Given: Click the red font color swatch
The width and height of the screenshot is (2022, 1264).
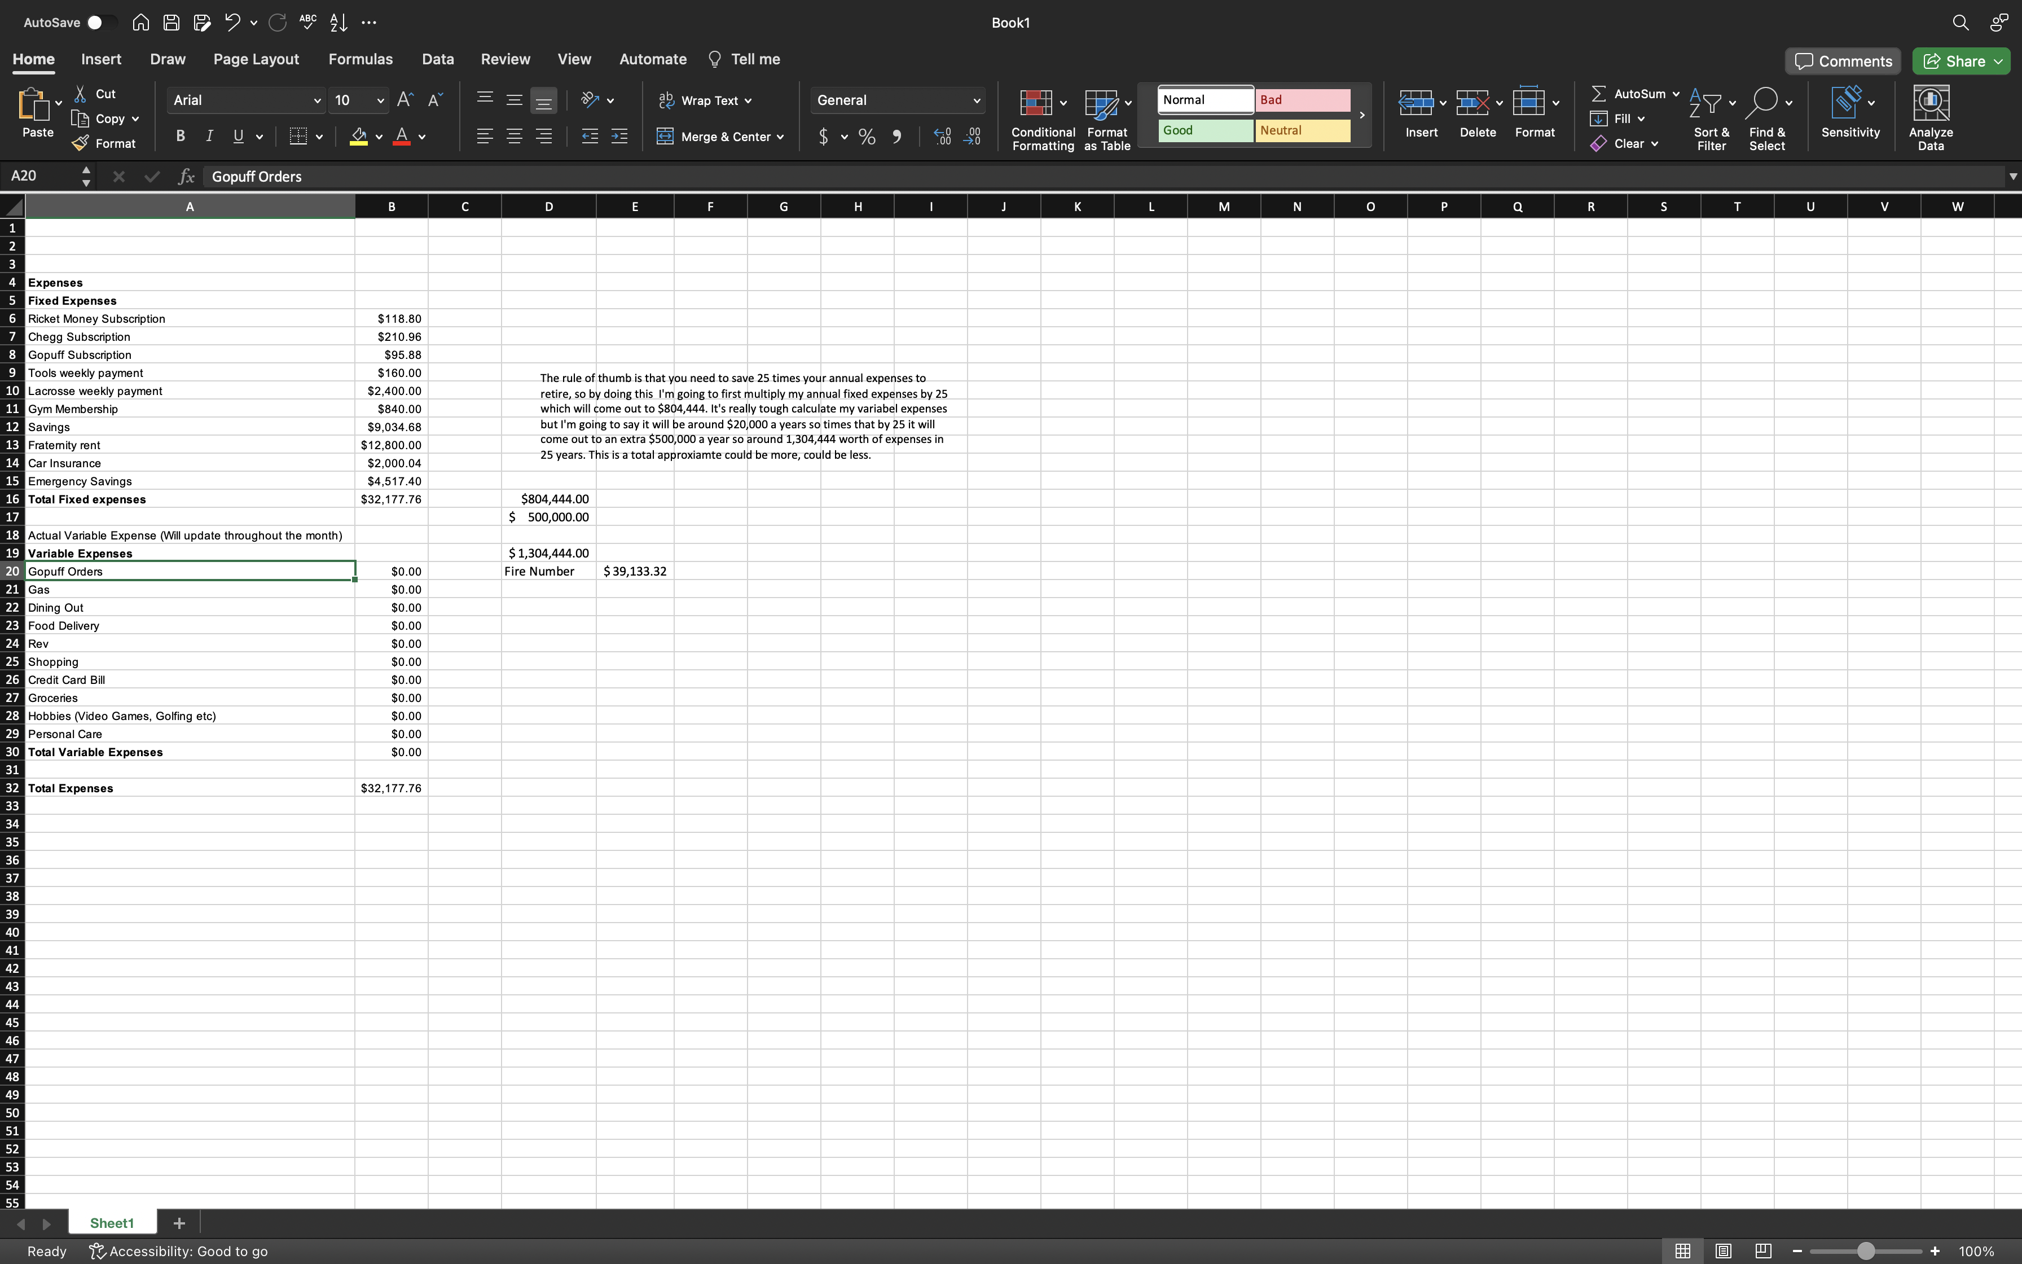Looking at the screenshot, I should 401,136.
